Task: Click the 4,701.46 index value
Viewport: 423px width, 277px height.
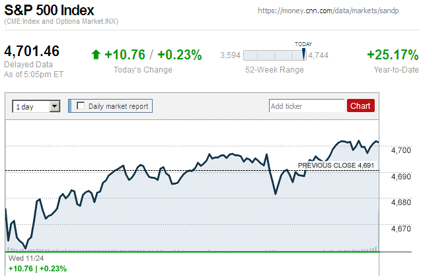Action: 32,51
